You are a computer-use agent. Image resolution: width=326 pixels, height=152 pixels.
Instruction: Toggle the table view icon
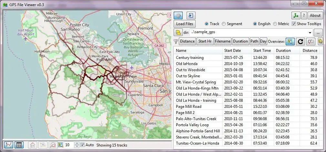(x=19, y=145)
